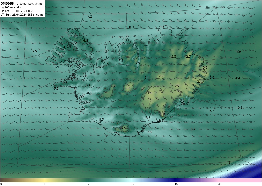Click the 'og 100 m vindur.' legend line
This screenshot has height=186, width=262.
tap(11, 7)
